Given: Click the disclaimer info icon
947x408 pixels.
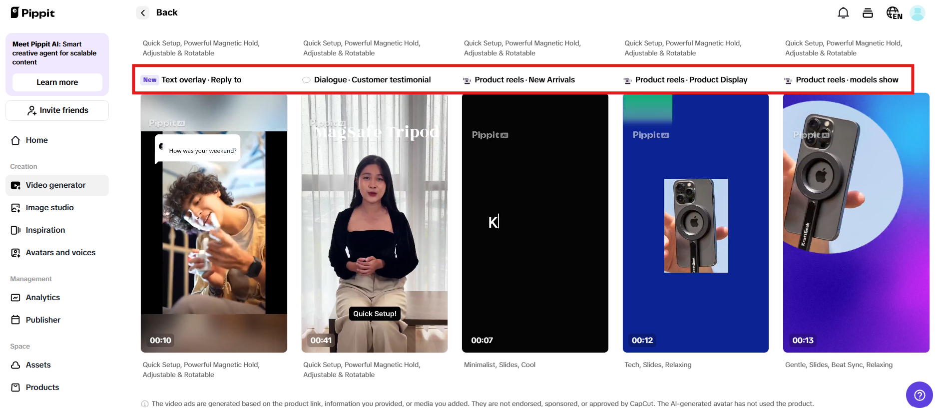Looking at the screenshot, I should [145, 404].
